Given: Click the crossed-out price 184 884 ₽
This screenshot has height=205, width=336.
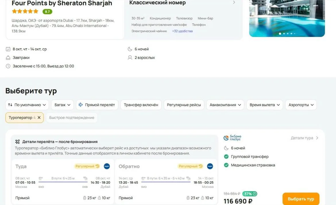Looking at the screenshot, I should pos(232,194).
